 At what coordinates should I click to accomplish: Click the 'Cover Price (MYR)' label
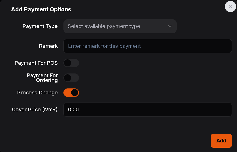click(35, 110)
